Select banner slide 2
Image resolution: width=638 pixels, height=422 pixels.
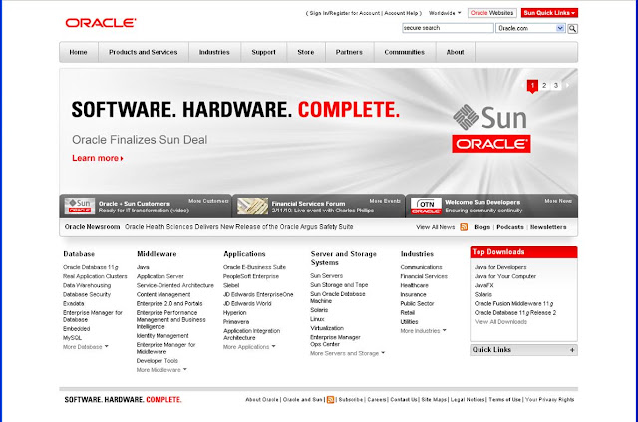tap(544, 85)
